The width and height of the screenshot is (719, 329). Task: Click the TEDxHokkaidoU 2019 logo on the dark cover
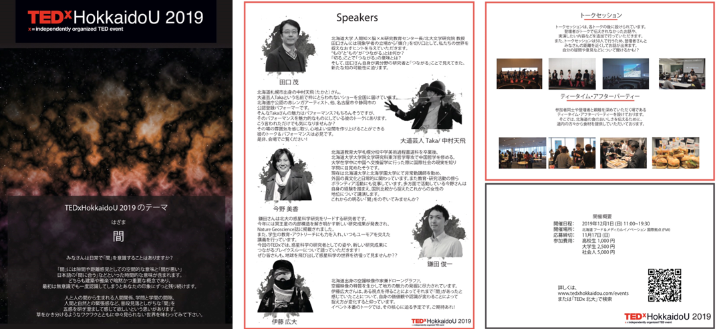pyautogui.click(x=115, y=21)
